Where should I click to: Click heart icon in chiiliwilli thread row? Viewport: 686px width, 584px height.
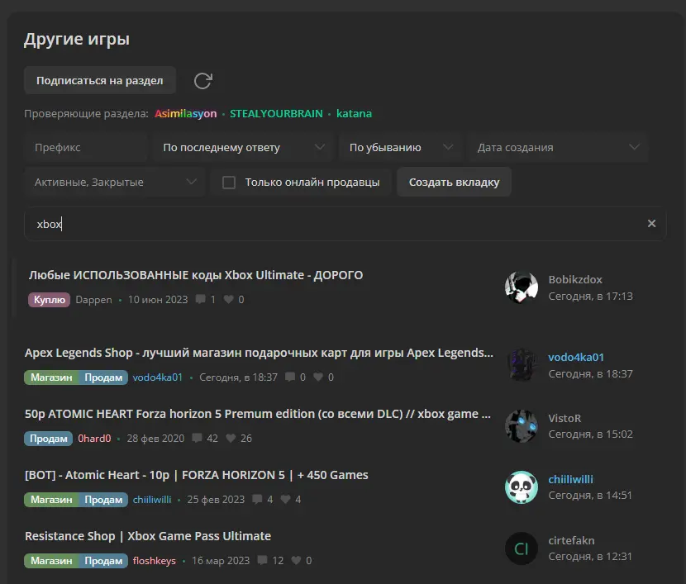coord(285,499)
